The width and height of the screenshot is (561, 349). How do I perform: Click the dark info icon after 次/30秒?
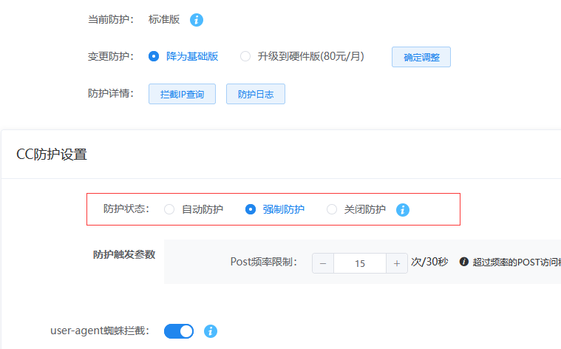(x=464, y=262)
